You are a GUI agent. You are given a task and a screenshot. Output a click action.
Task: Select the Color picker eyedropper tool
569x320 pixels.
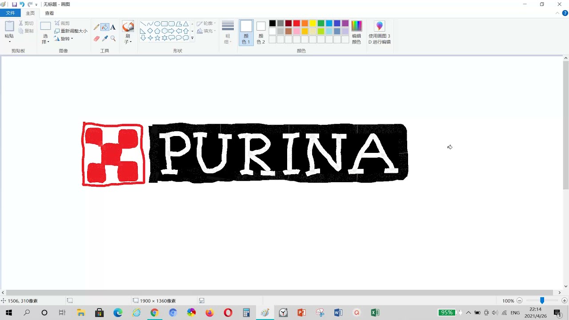click(105, 39)
